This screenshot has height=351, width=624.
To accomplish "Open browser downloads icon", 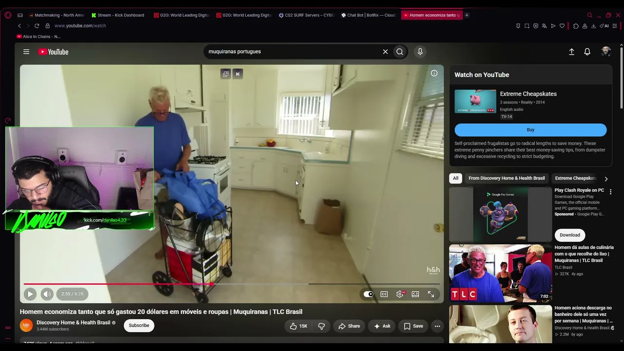I will pos(593,26).
